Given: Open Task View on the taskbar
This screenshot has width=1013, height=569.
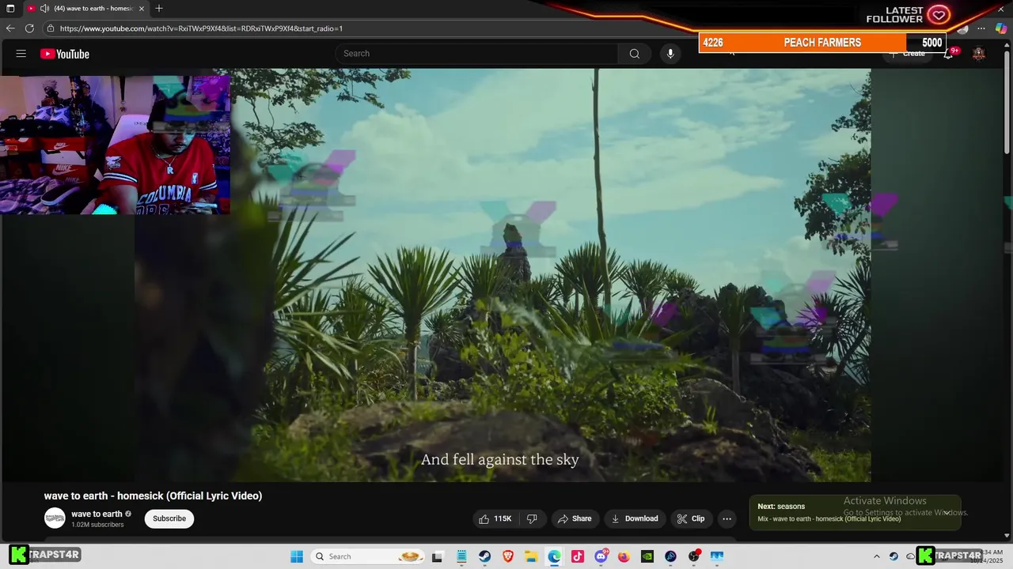Looking at the screenshot, I should click(437, 556).
